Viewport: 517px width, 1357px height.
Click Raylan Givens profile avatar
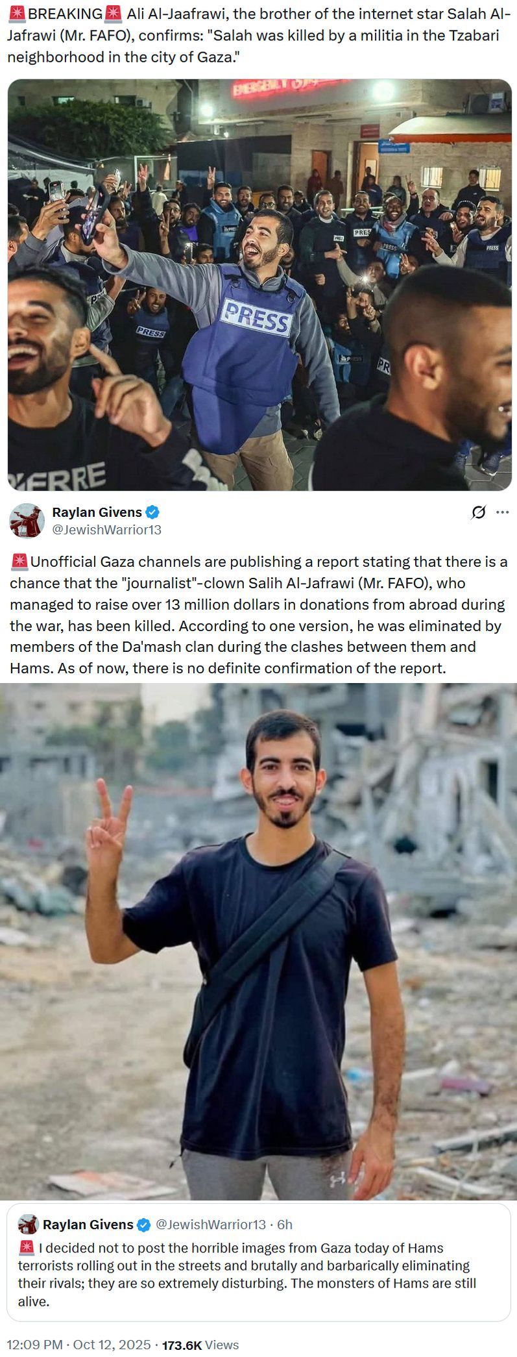27,521
